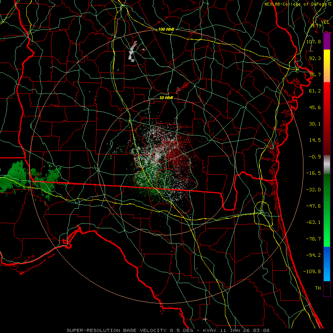The width and height of the screenshot is (333, 333).
Task: Click the '100 NMI' range ring label
Action: (166, 29)
